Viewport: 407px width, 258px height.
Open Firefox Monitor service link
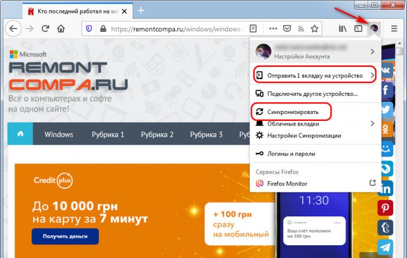click(x=288, y=184)
